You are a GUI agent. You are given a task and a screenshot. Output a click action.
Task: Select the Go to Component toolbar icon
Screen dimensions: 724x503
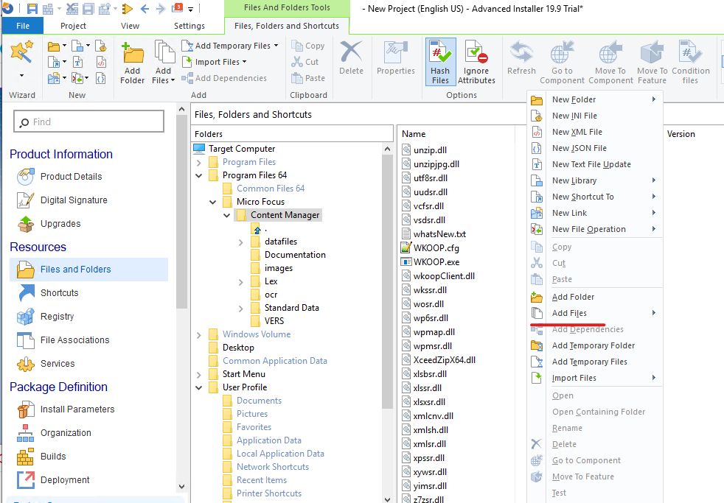tap(562, 61)
